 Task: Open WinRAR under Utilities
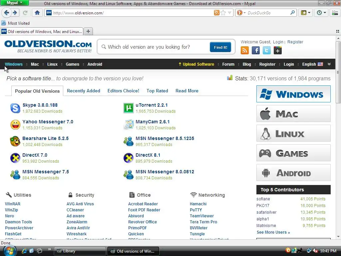click(x=13, y=204)
